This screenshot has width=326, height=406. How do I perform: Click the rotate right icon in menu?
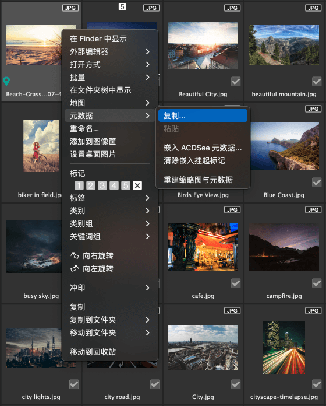(75, 256)
